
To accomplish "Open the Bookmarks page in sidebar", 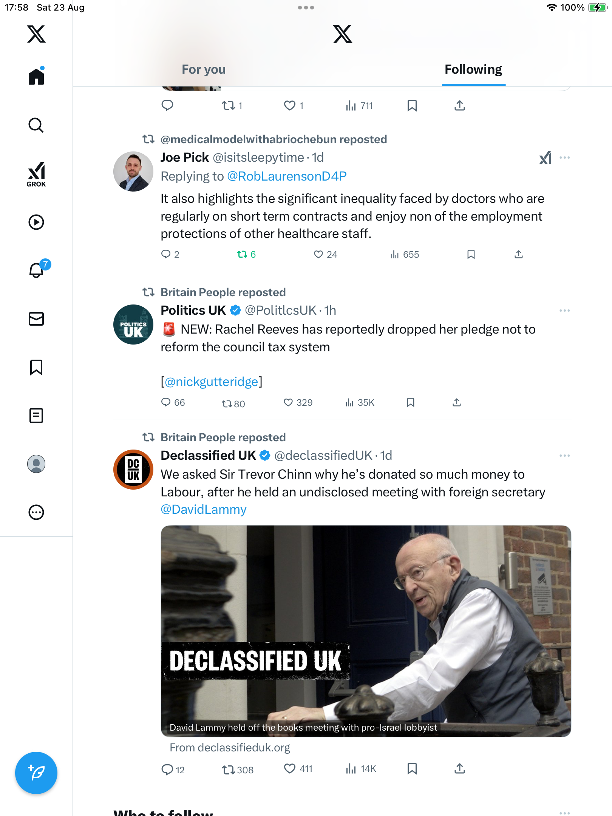I will (x=36, y=367).
